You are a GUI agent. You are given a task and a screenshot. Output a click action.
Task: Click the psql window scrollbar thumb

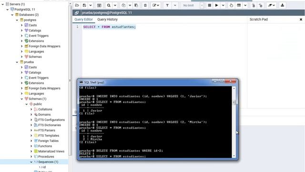(234, 102)
